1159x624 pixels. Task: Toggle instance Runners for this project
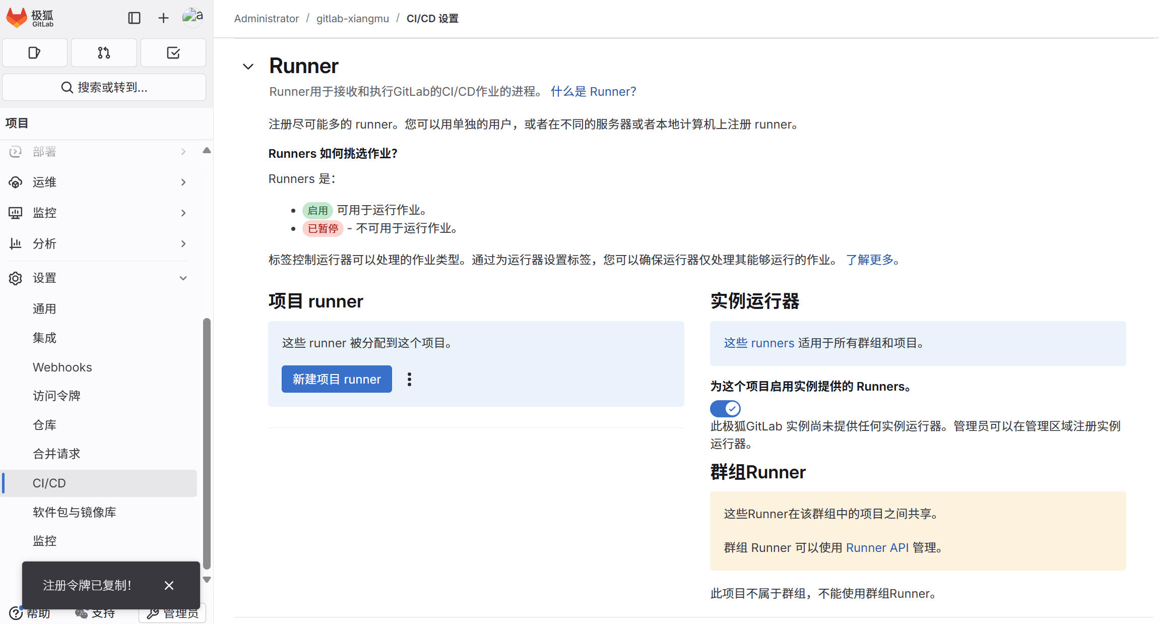coord(725,408)
